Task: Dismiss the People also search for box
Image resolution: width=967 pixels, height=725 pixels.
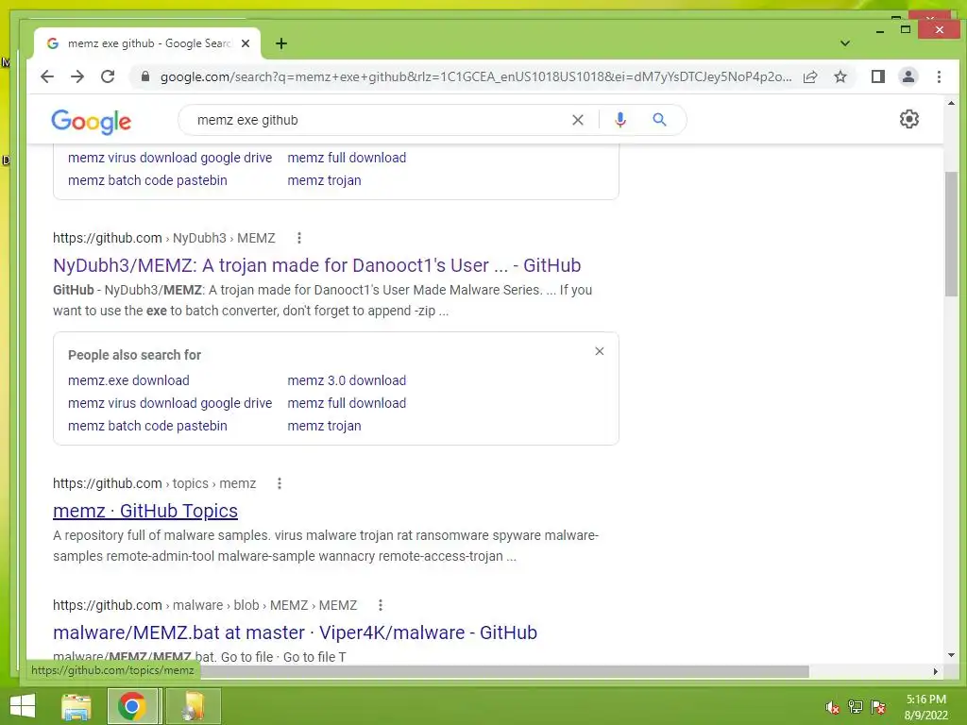Action: click(x=600, y=351)
